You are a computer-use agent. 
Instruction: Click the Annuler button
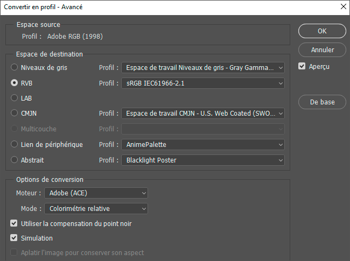pyautogui.click(x=322, y=50)
